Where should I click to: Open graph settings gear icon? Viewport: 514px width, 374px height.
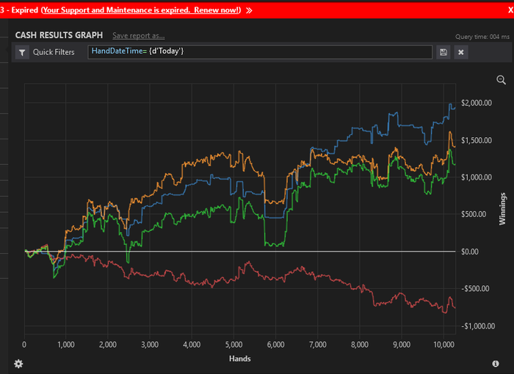(x=18, y=364)
